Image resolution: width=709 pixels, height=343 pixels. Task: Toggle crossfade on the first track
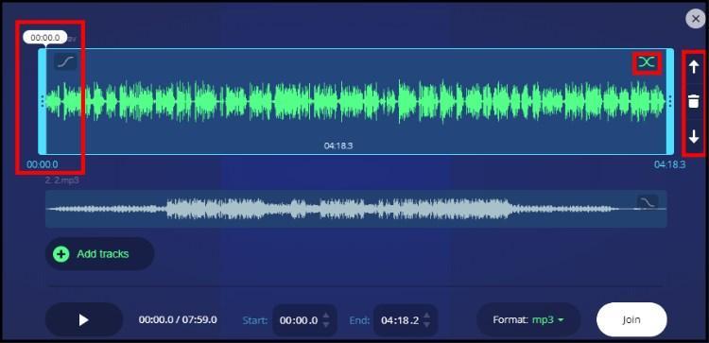647,62
